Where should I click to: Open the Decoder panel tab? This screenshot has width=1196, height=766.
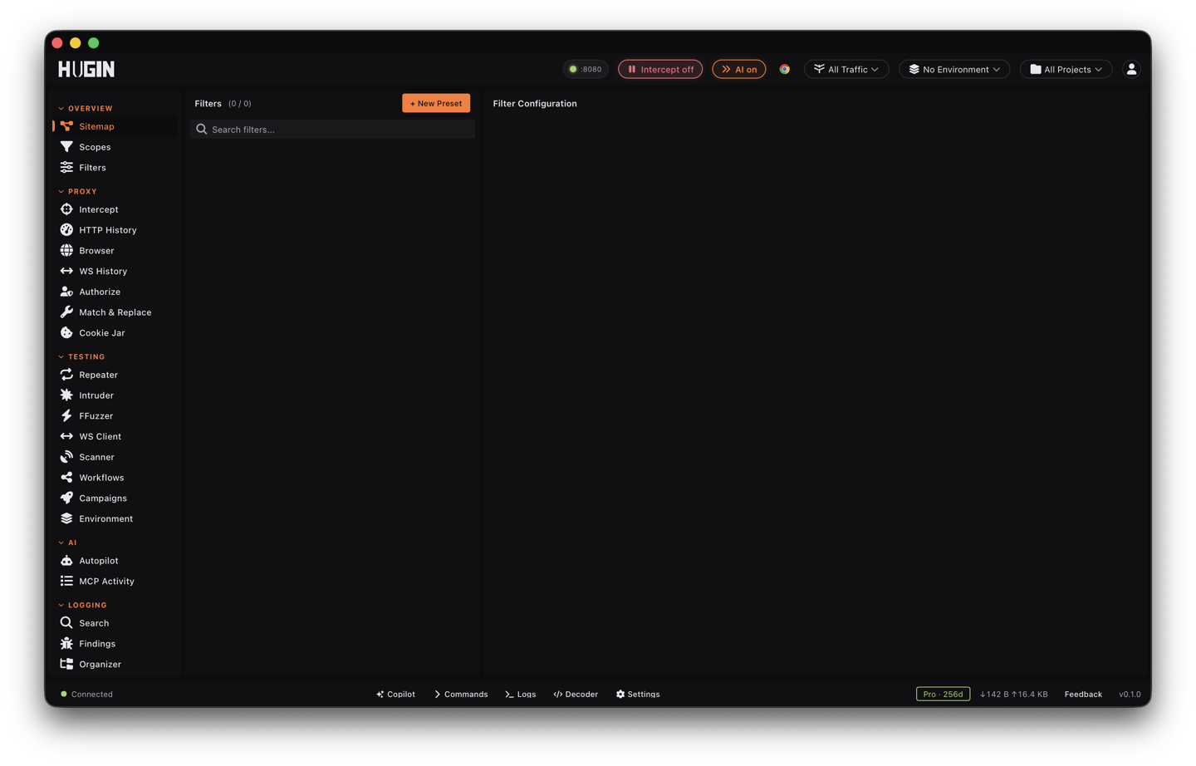coord(576,695)
